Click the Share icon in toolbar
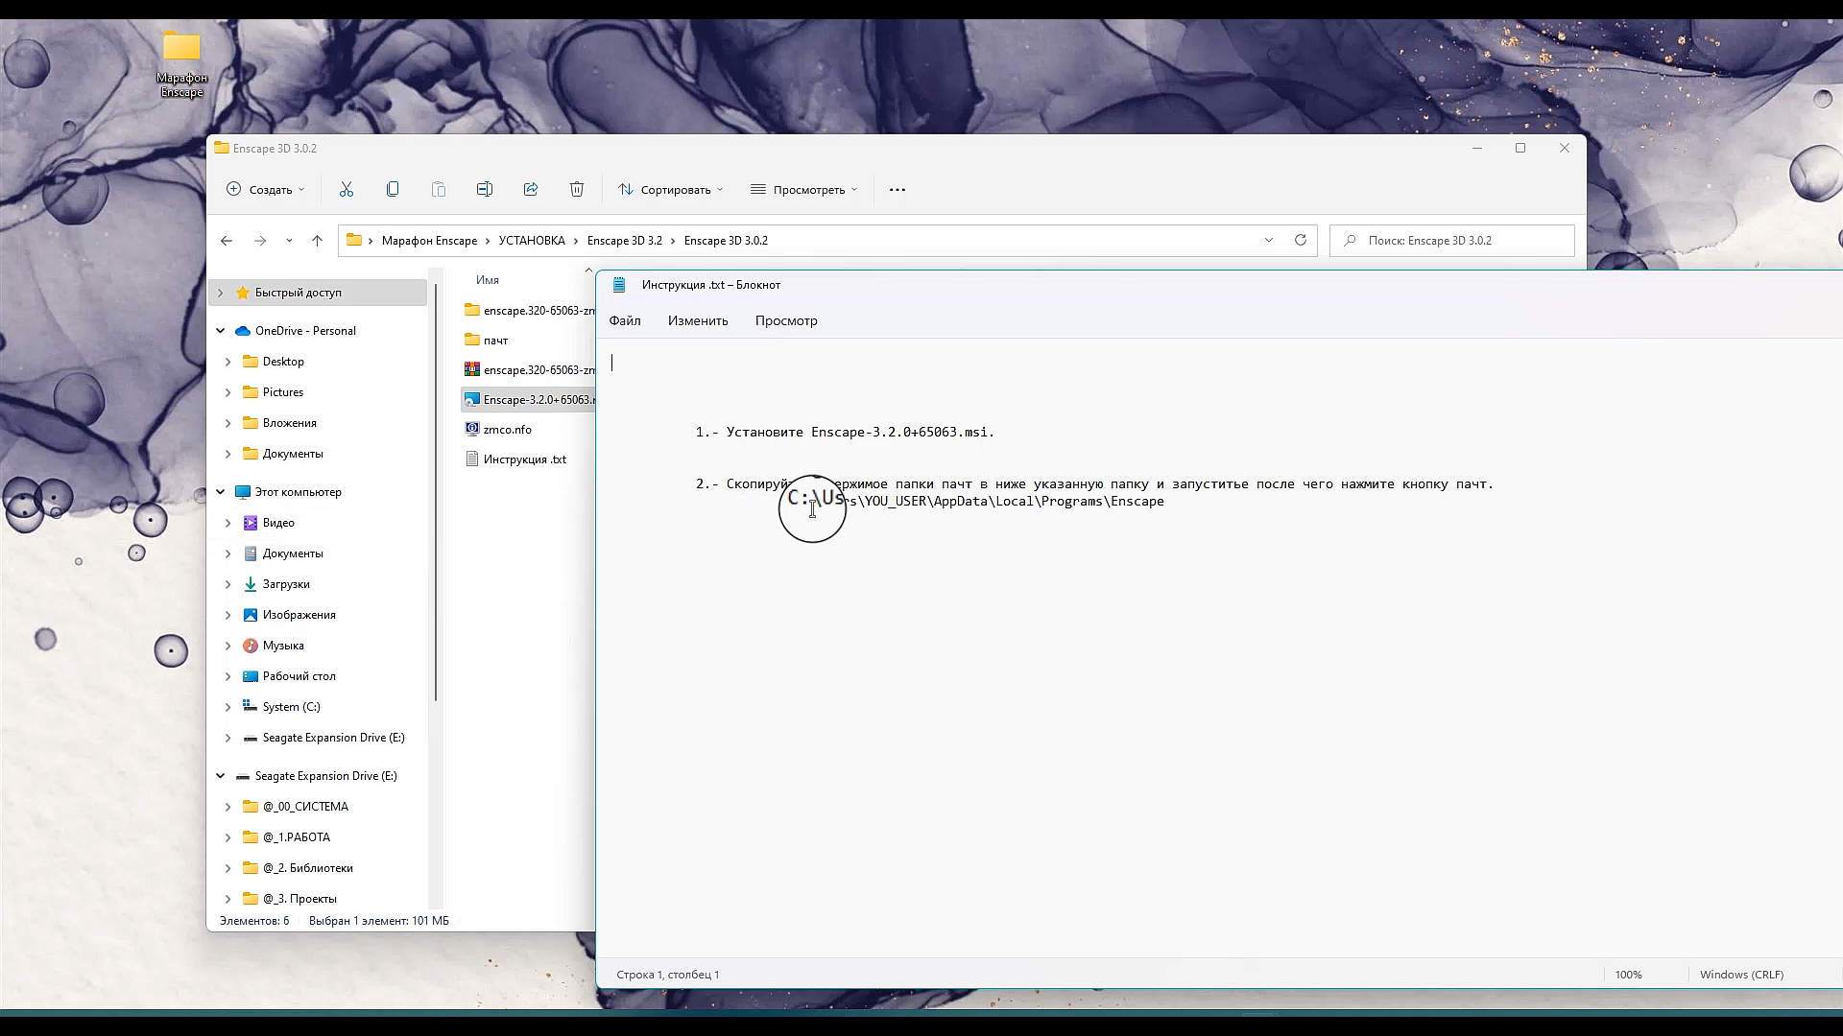The image size is (1843, 1036). tap(531, 189)
